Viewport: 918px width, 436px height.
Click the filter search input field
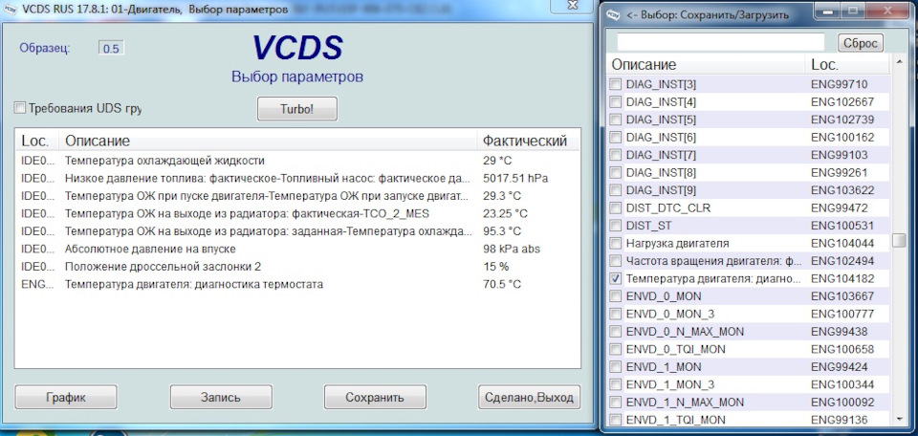[x=721, y=42]
